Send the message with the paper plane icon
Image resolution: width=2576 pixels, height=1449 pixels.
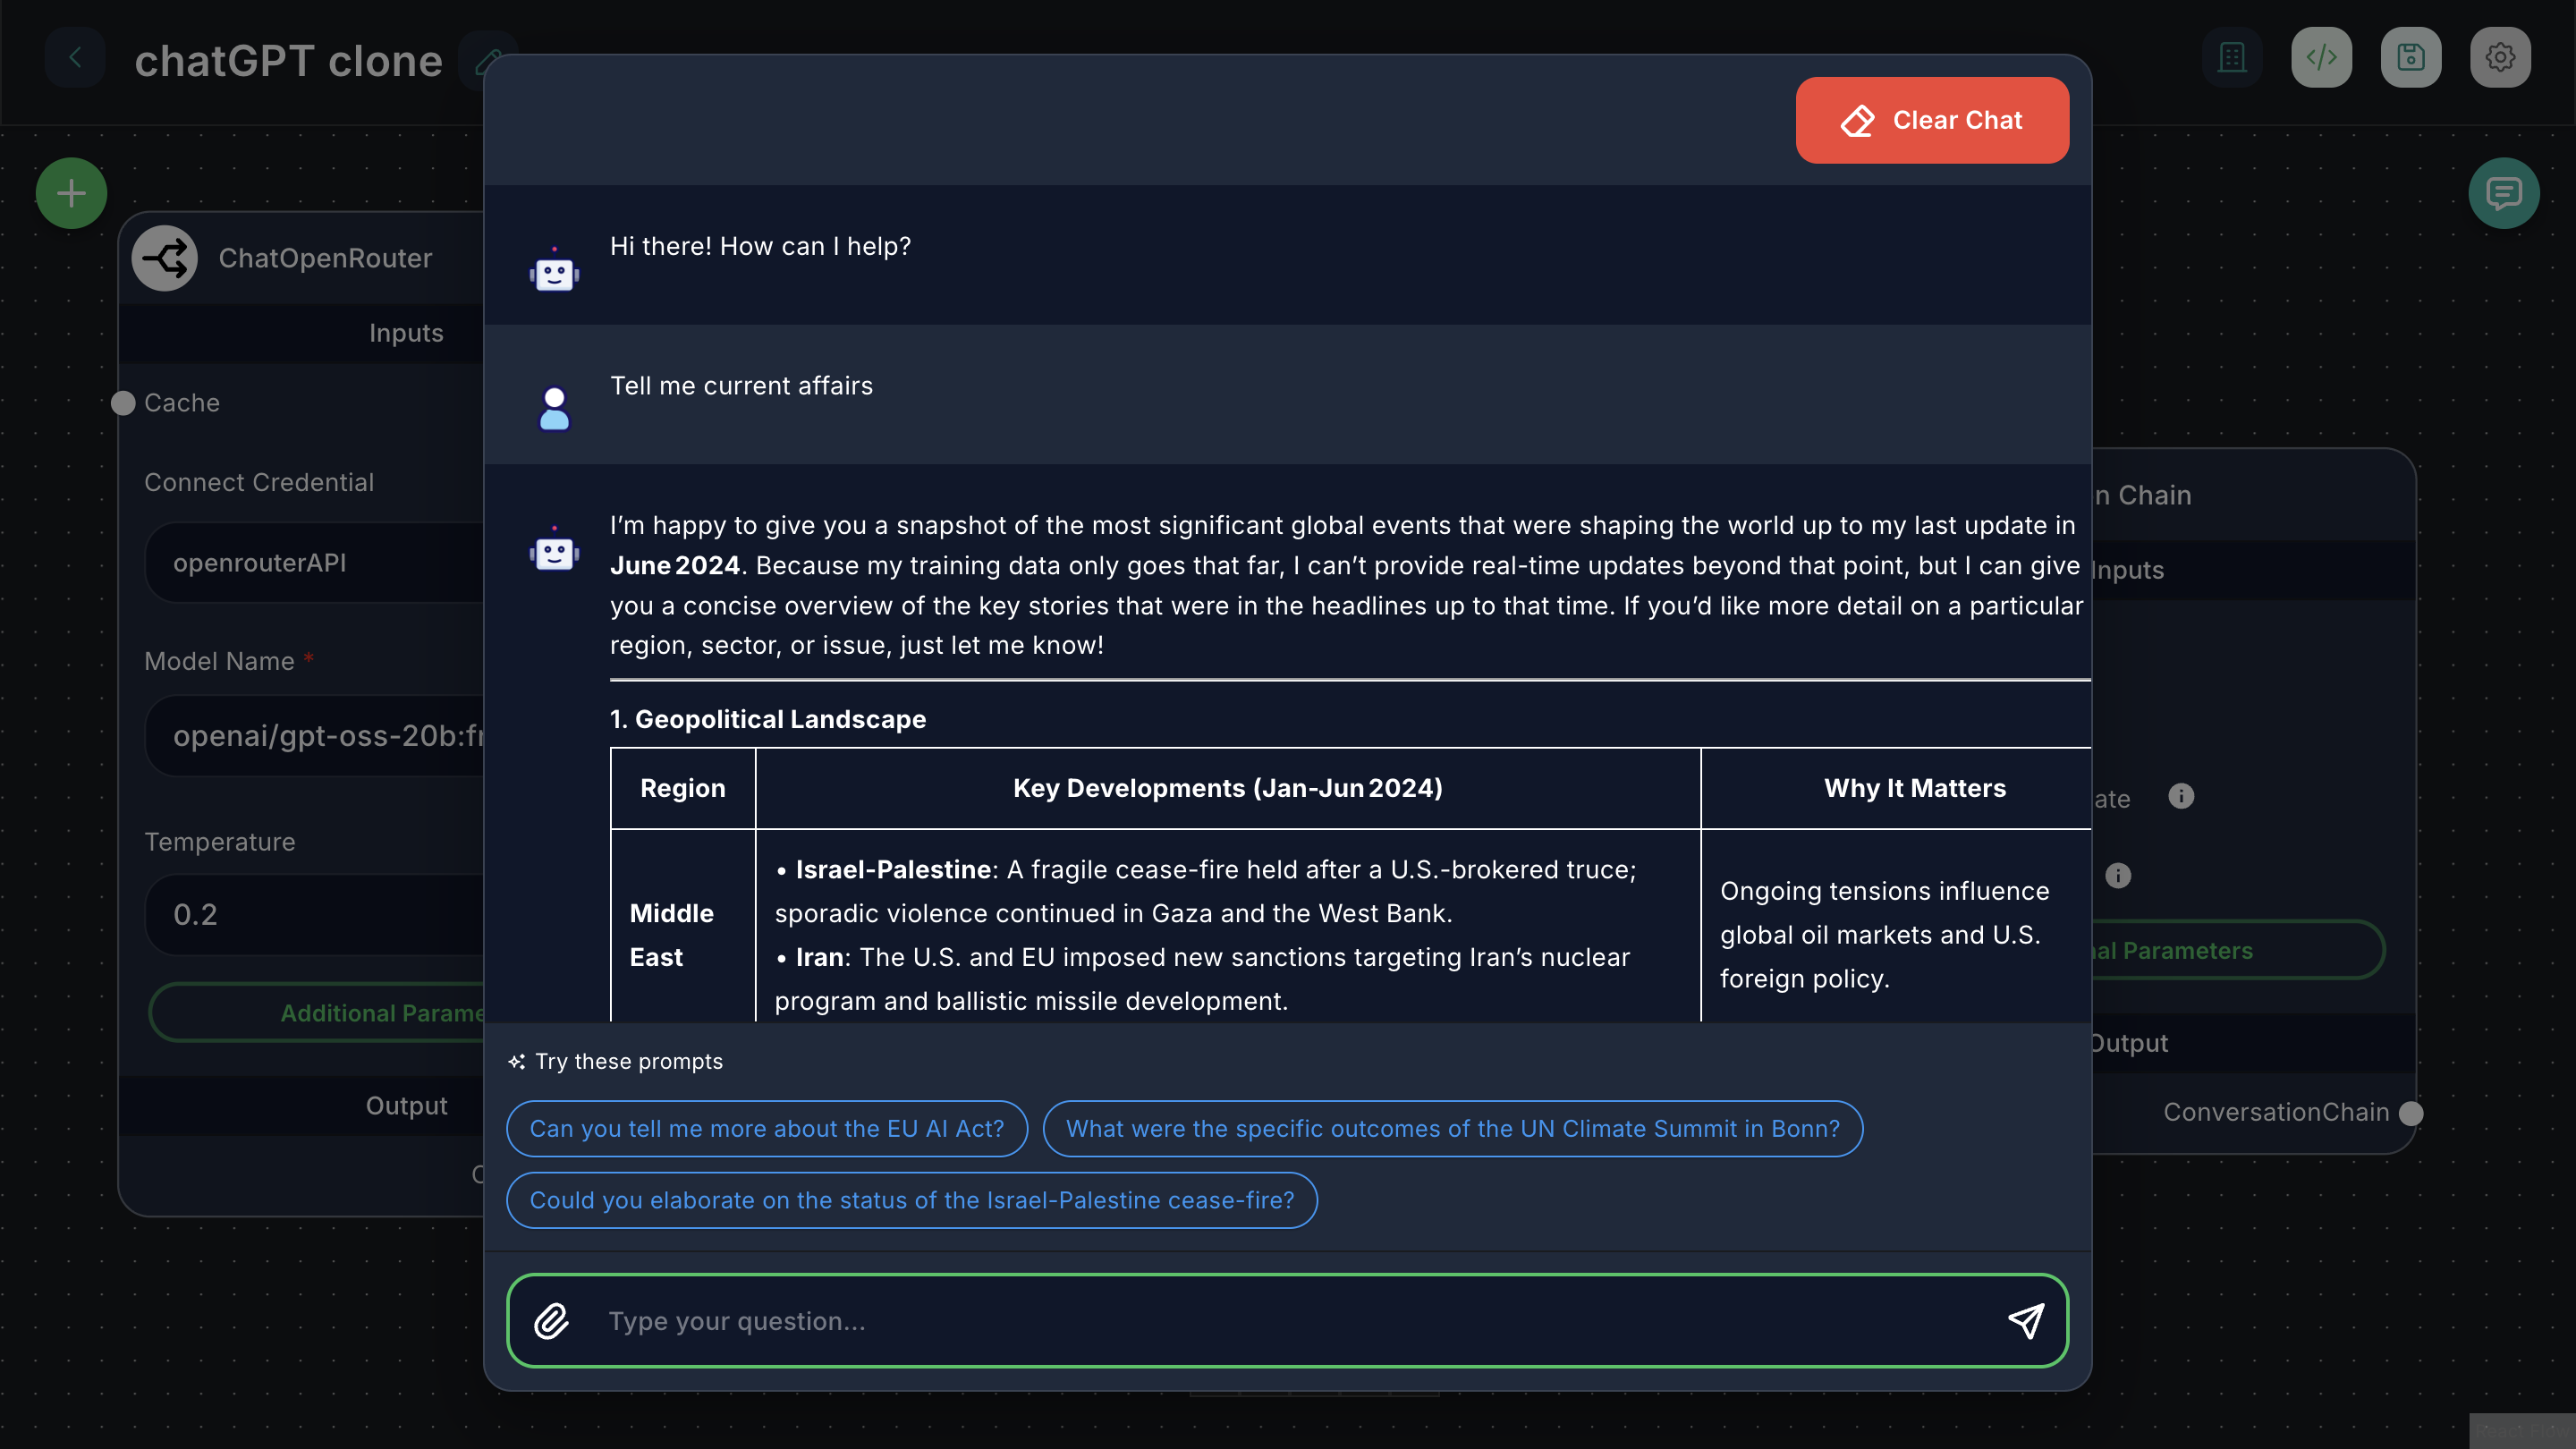tap(2027, 1320)
